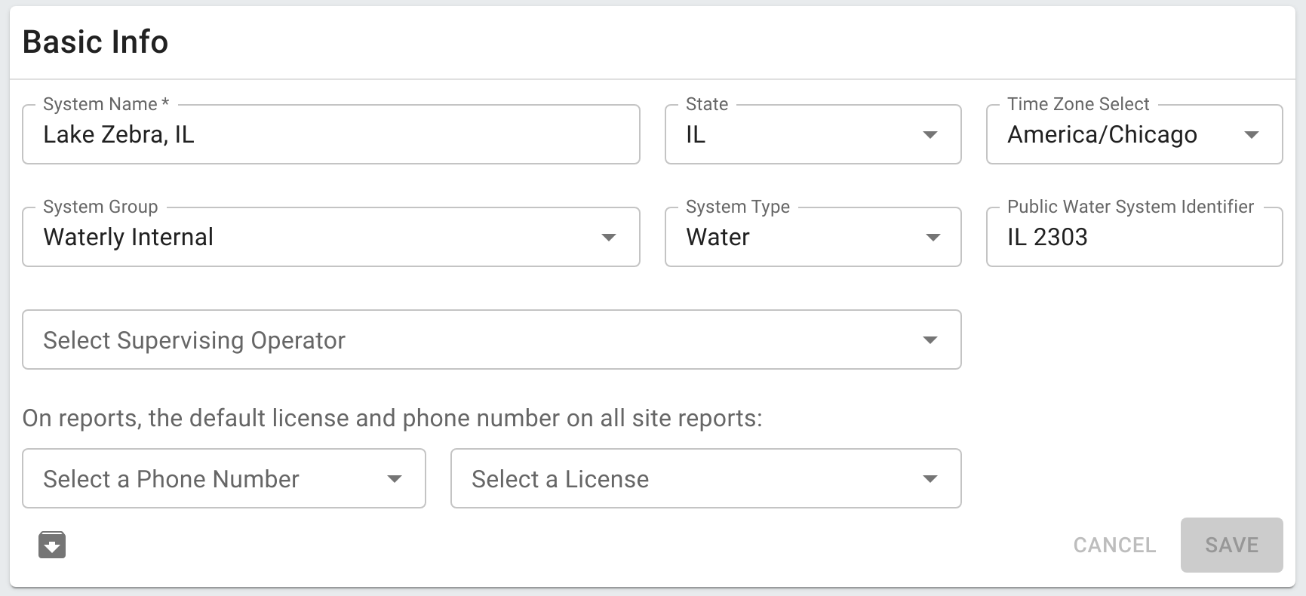Viewport: 1306px width, 596px height.
Task: Open the America/Chicago time zone dropdown
Action: (x=1117, y=135)
